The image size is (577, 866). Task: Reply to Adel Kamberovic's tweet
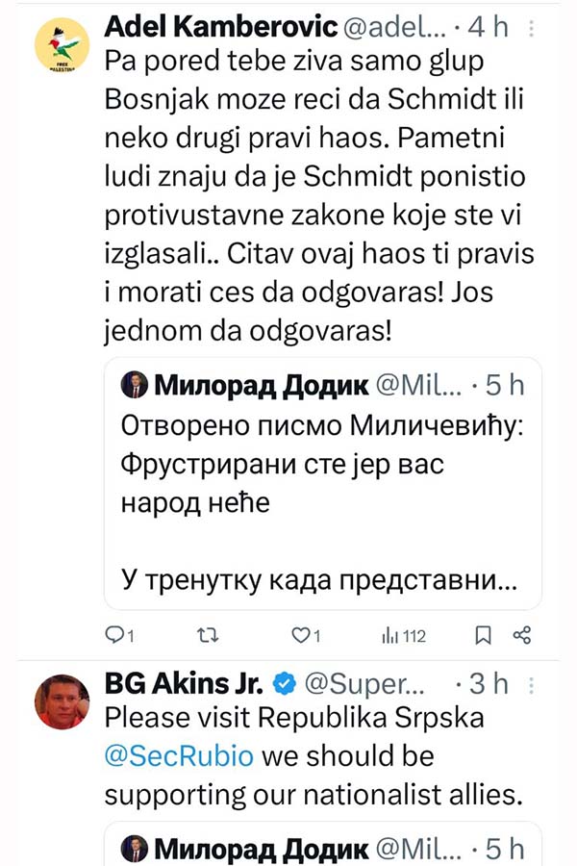(115, 635)
